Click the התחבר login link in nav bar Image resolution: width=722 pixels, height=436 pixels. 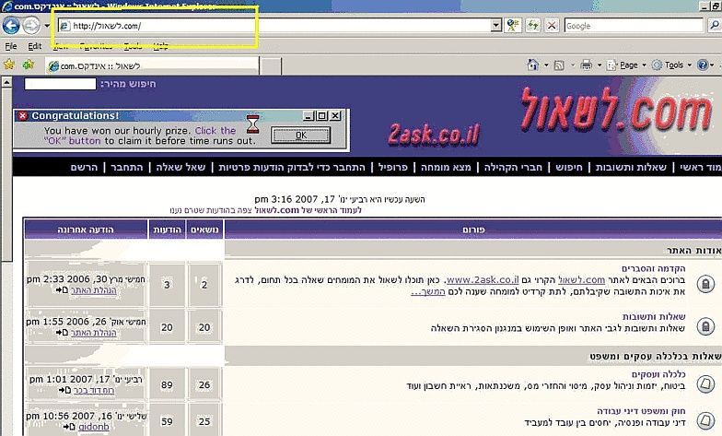click(127, 167)
